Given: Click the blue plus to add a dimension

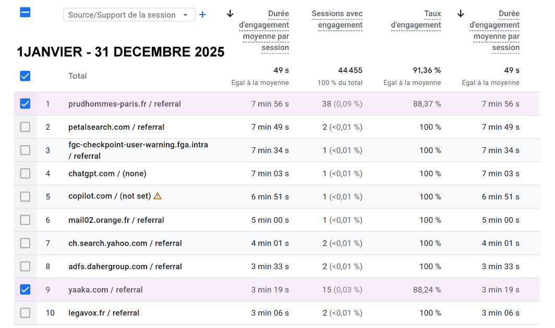Looking at the screenshot, I should point(202,15).
